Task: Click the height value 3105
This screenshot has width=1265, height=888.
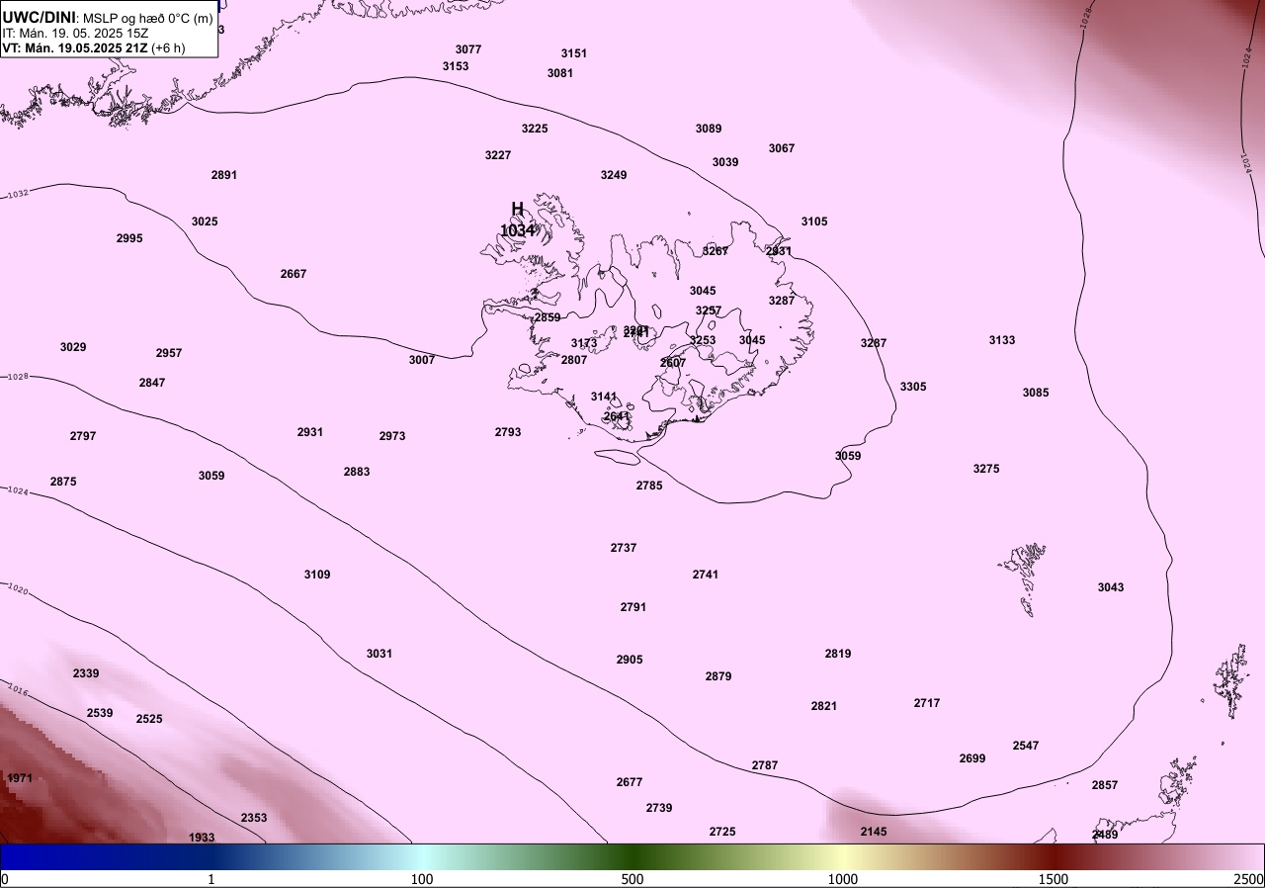Action: tap(814, 222)
